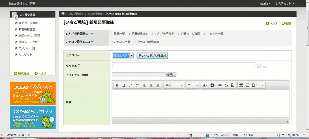Click the 制限 lock link
This screenshot has height=139, width=309.
286,23
